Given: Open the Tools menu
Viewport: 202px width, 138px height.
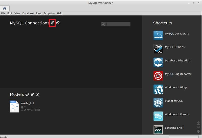Looking at the screenshot, I should pyautogui.click(x=39, y=13).
